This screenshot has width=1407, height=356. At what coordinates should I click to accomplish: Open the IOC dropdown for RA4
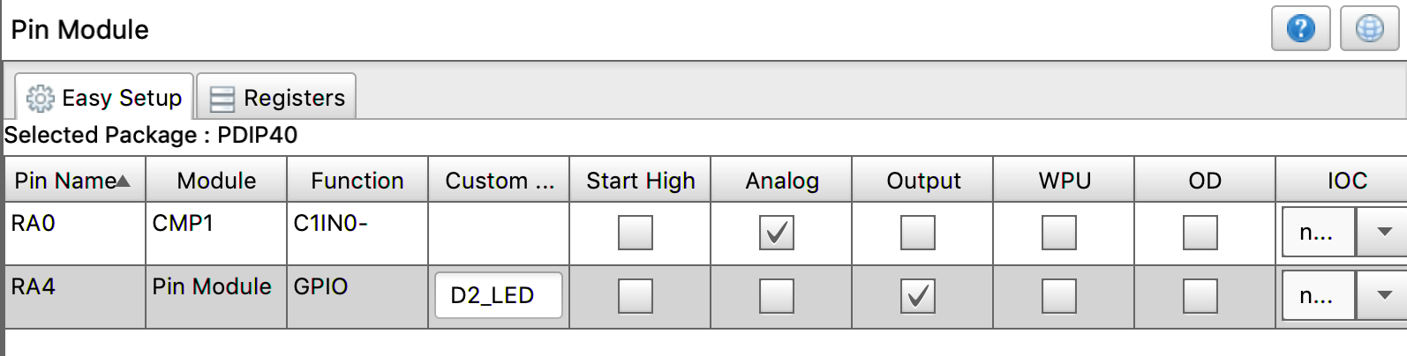pos(1383,296)
